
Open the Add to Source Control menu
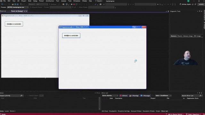pos(175,114)
